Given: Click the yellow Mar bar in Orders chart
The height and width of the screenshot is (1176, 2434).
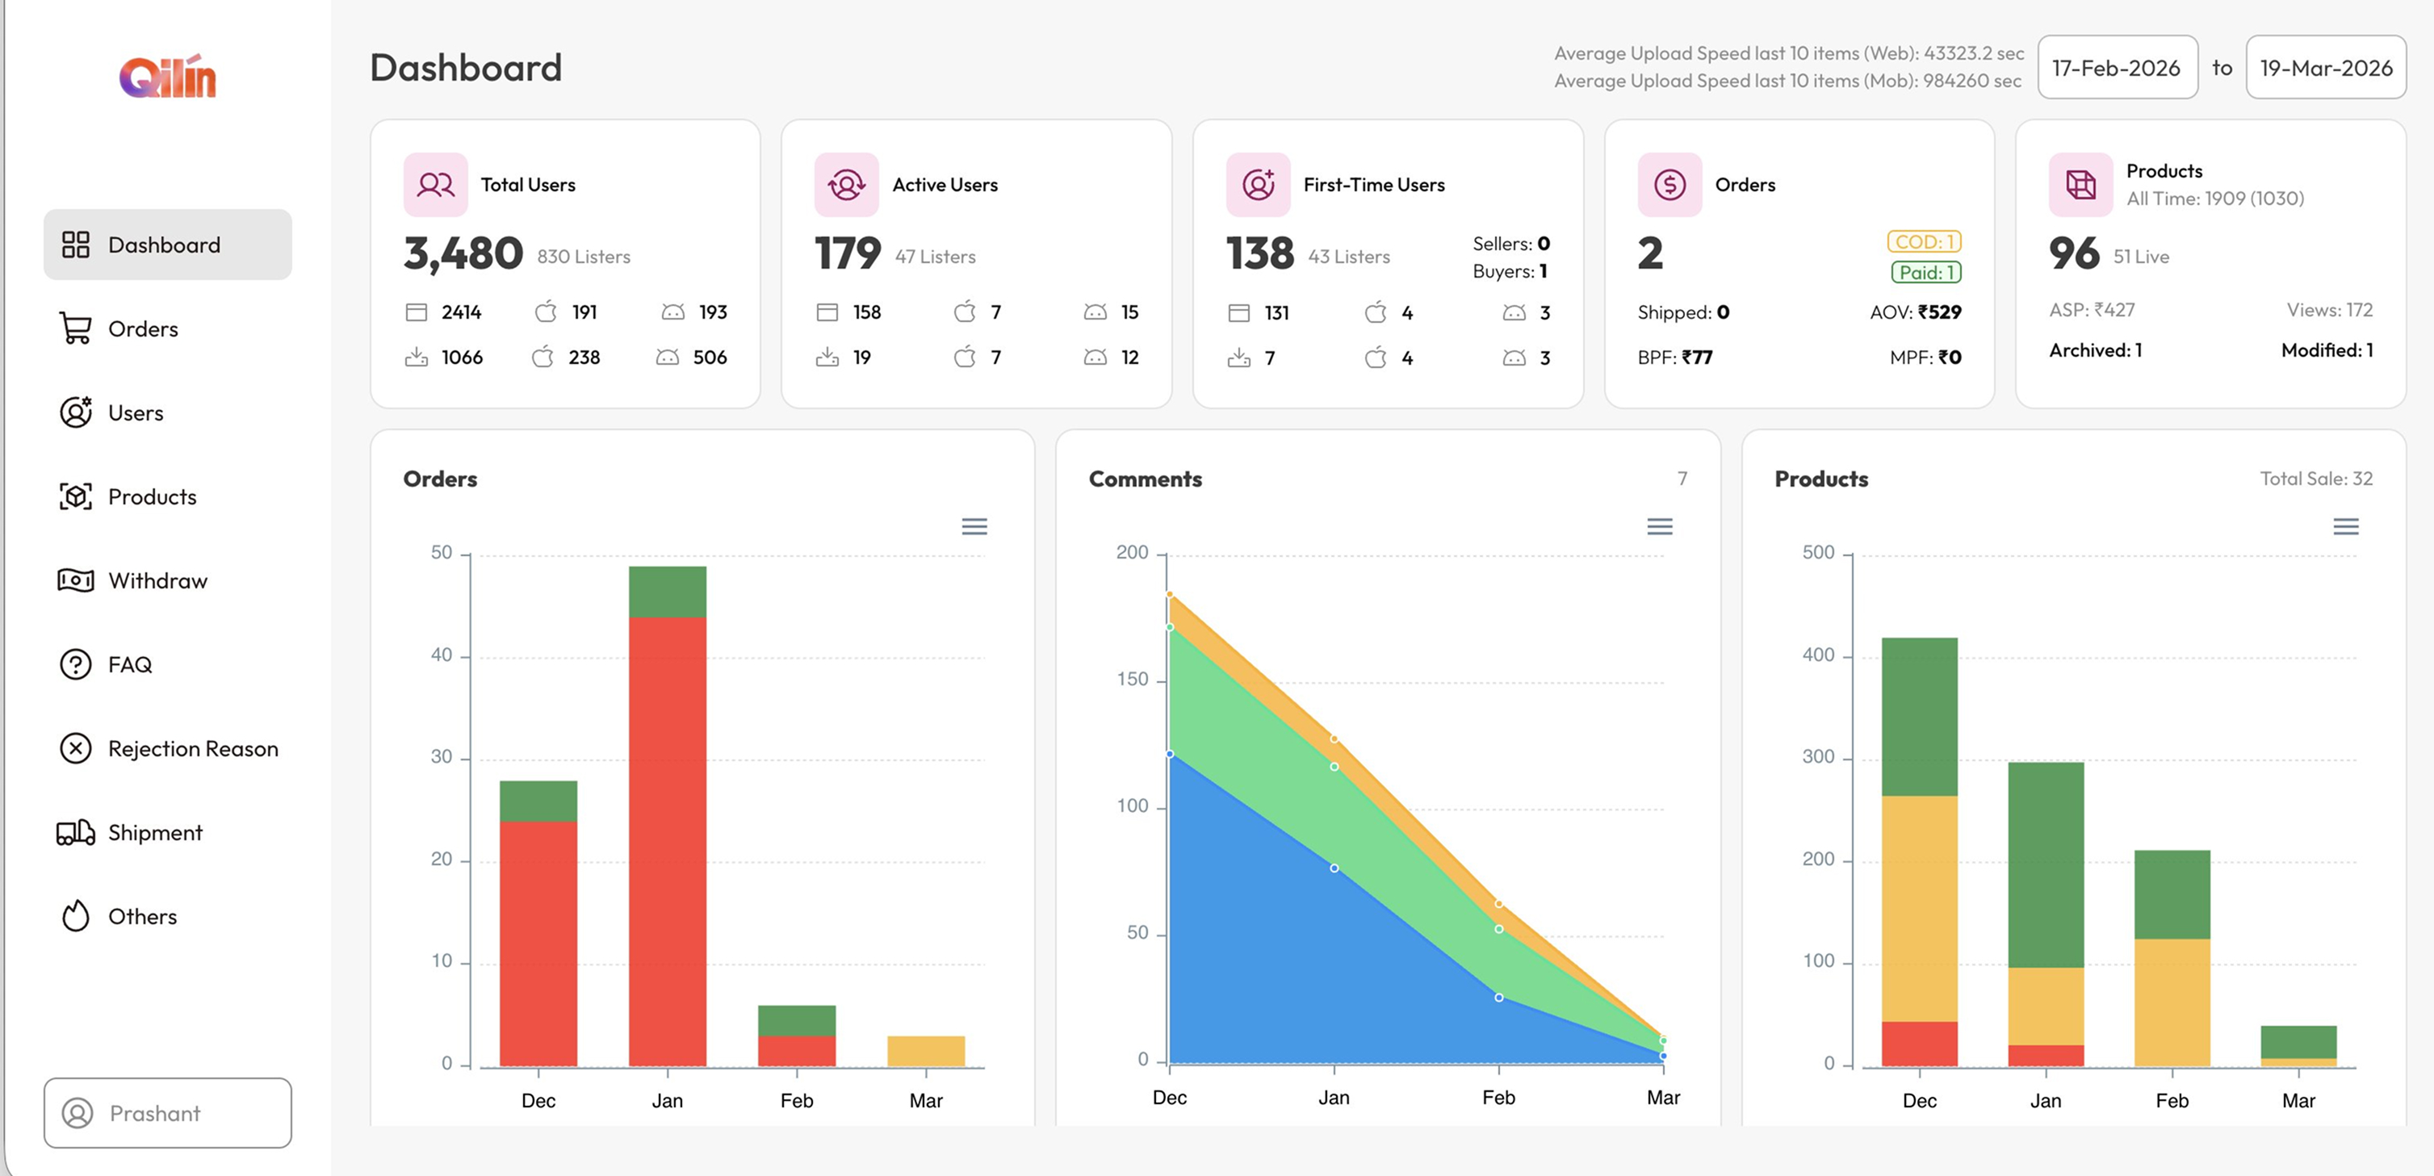Looking at the screenshot, I should coord(925,1050).
